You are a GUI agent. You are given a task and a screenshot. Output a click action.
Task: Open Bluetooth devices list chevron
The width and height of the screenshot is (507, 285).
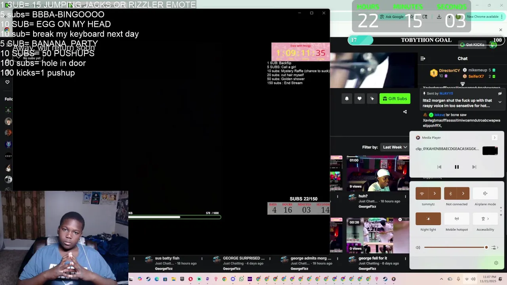click(x=463, y=194)
